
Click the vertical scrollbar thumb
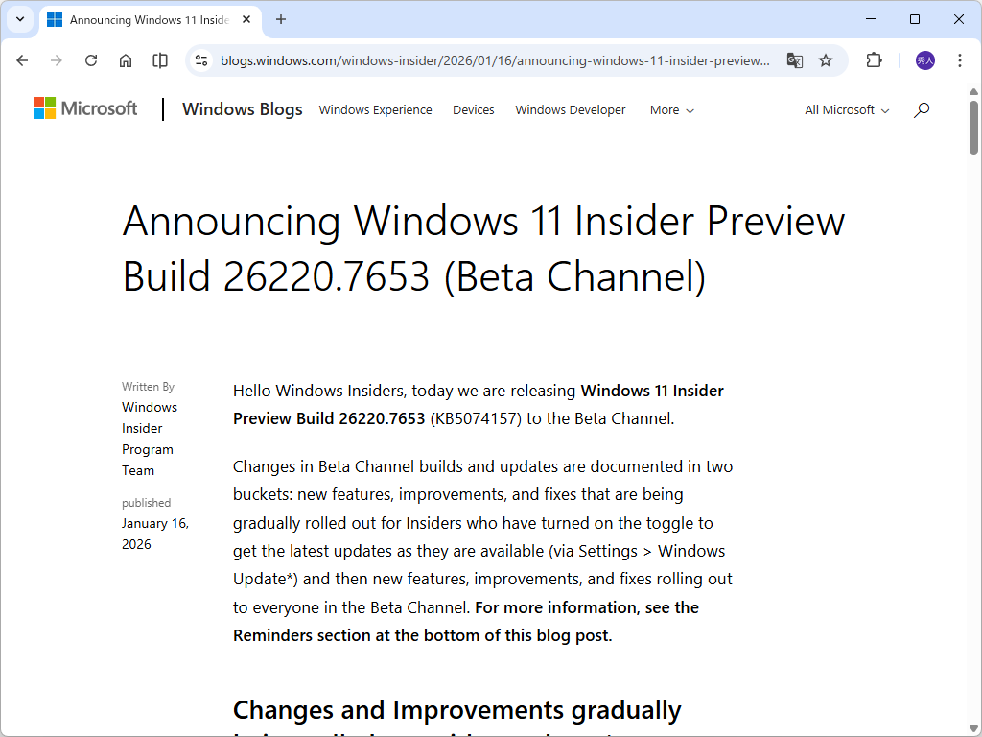(x=973, y=126)
